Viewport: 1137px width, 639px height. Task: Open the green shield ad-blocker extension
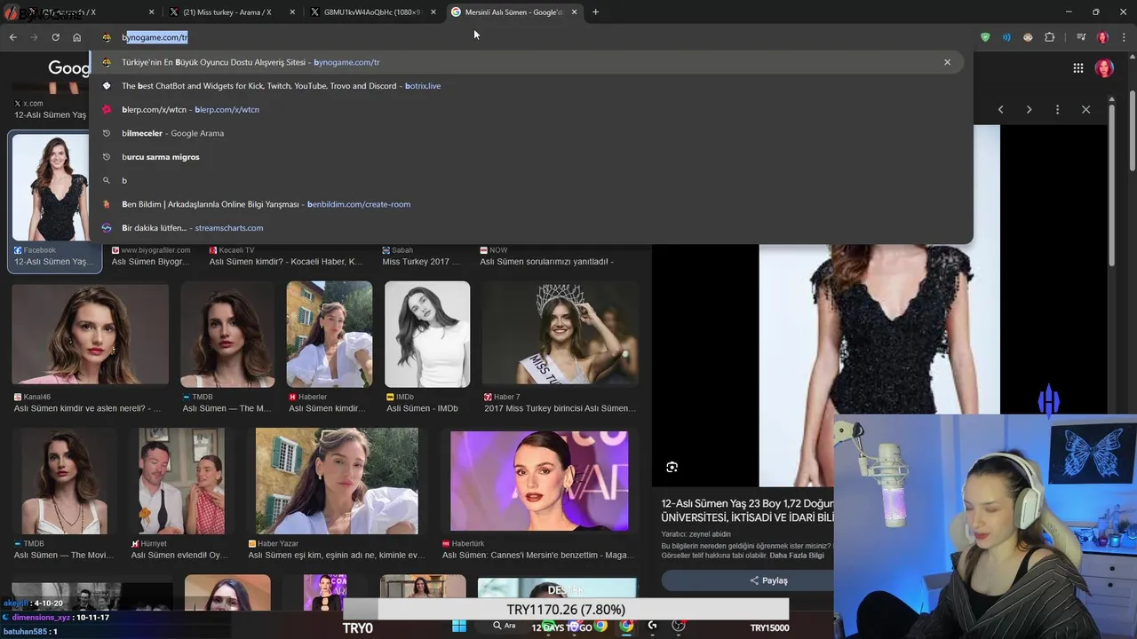pos(985,37)
